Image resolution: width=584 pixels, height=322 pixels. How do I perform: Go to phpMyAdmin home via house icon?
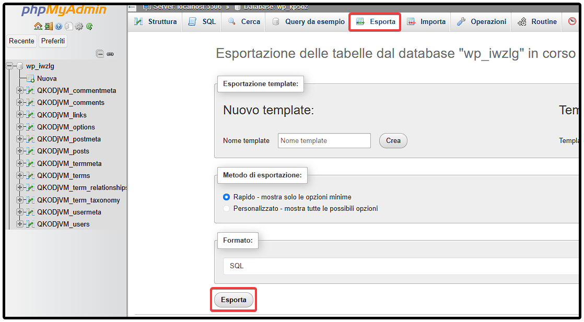pyautogui.click(x=38, y=27)
